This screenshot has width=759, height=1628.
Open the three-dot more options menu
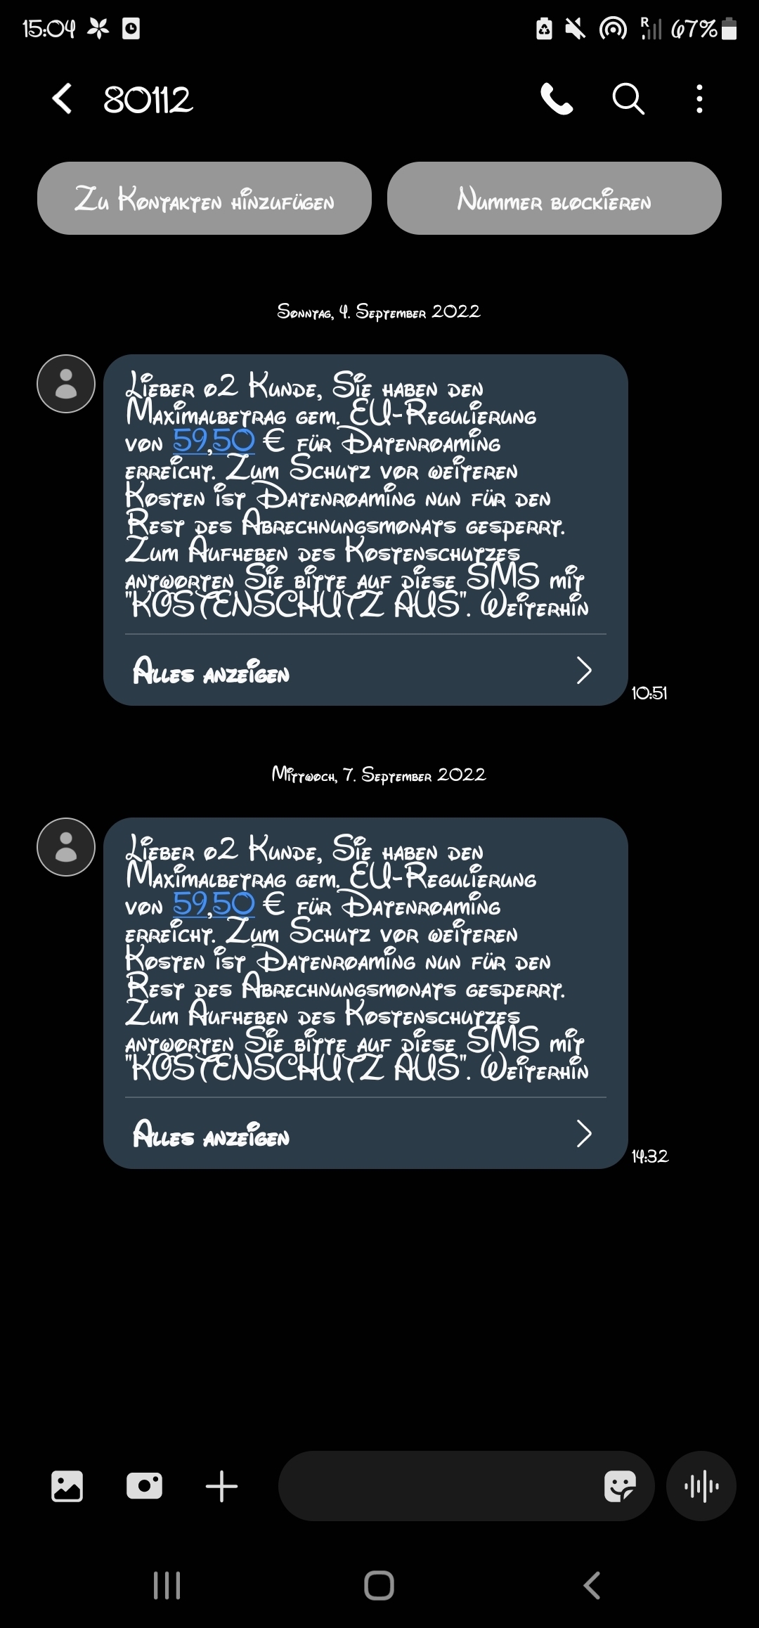click(x=699, y=98)
